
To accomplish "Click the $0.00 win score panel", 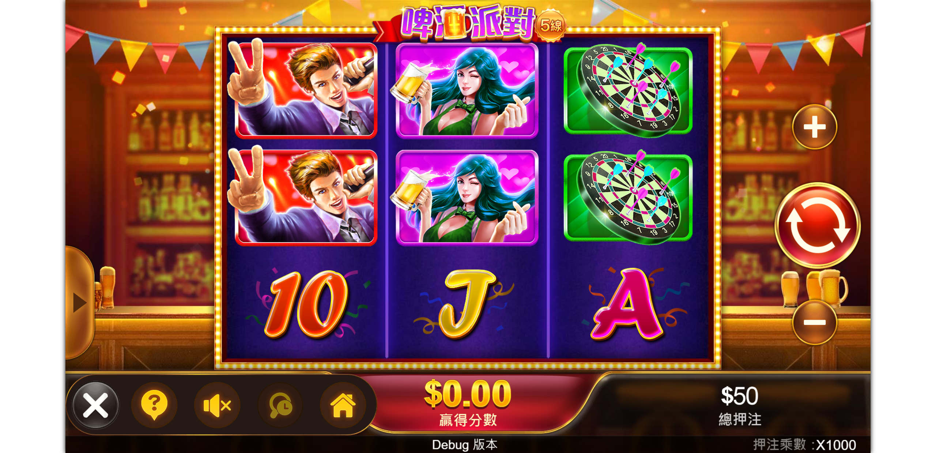I will click(468, 403).
